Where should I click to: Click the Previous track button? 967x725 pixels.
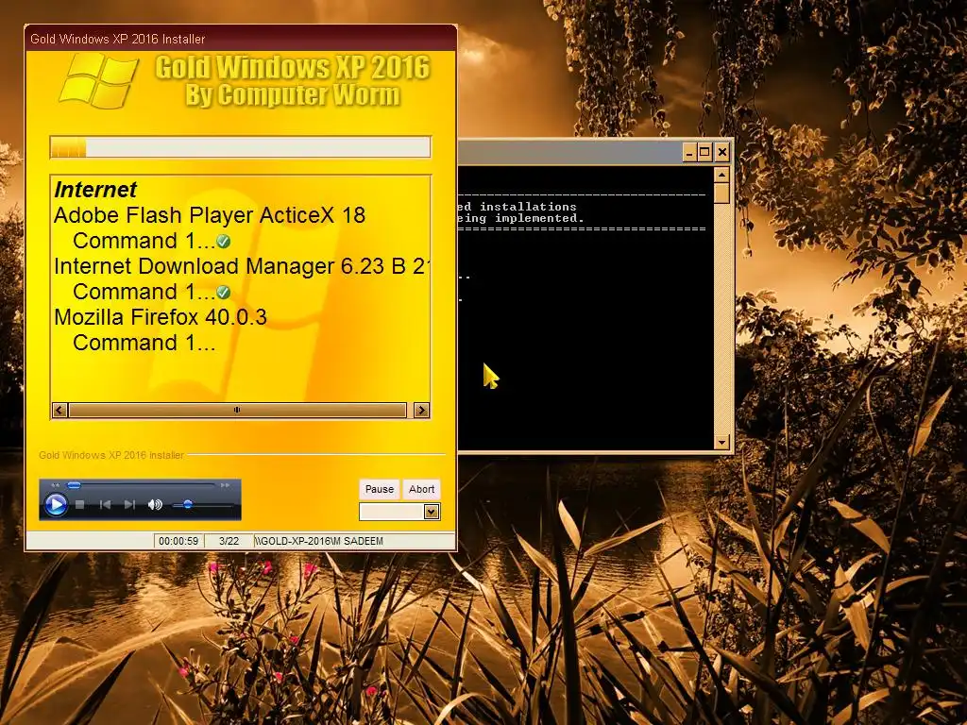(x=106, y=505)
